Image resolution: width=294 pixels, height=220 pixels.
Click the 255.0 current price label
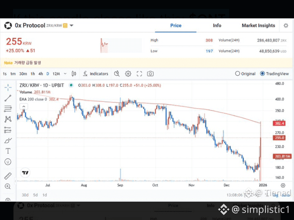(x=279, y=138)
